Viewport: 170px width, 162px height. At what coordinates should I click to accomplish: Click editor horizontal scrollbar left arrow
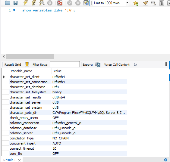[4, 56]
